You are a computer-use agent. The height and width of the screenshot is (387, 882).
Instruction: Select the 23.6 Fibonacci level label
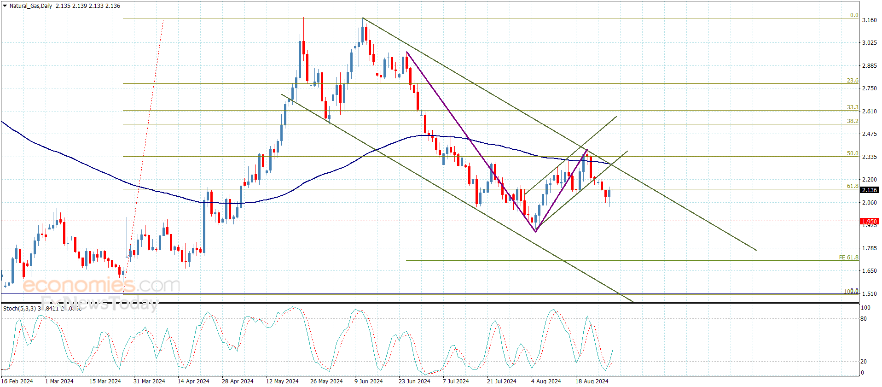[853, 81]
